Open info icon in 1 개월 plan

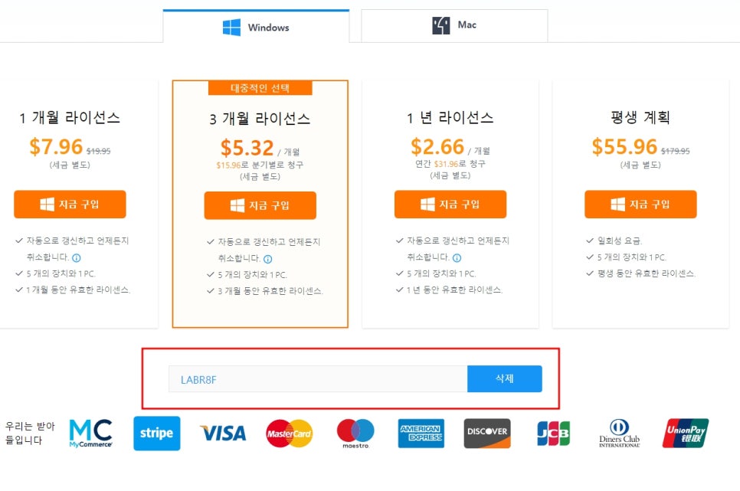[77, 258]
